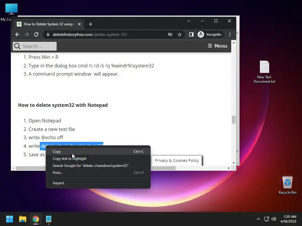302x226 pixels.
Task: Click the magnifying glass search icon
Action: click(x=17, y=46)
